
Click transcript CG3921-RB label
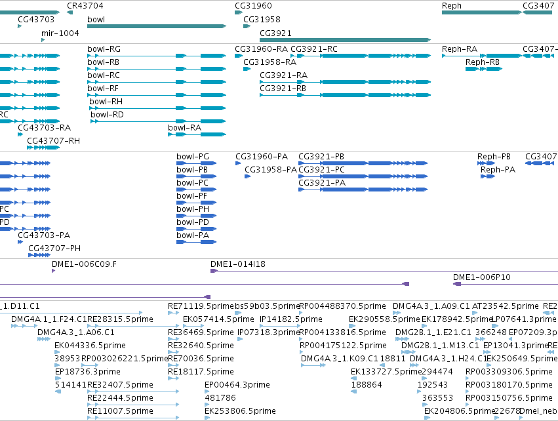pos(283,89)
